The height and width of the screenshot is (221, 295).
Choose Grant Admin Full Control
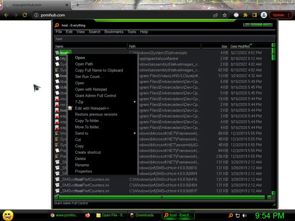click(x=96, y=96)
